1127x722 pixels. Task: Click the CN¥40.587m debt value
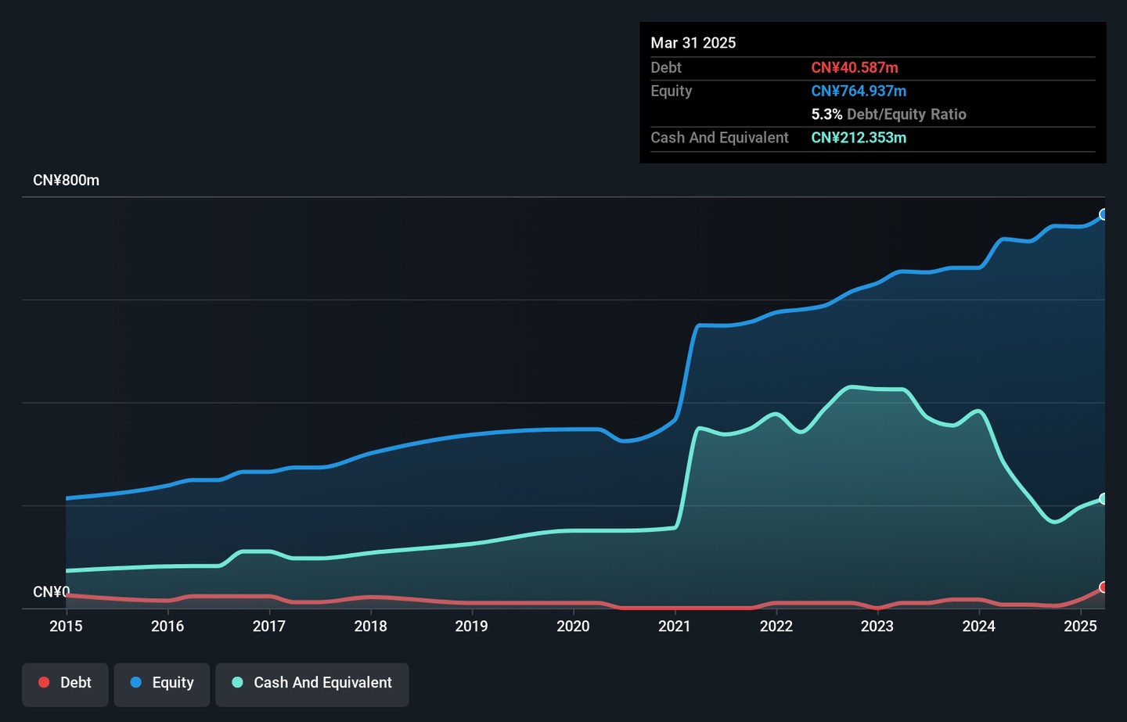click(854, 68)
